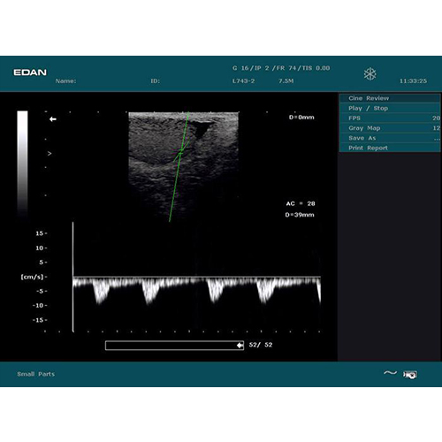Choose Save As in the menu

pos(390,138)
